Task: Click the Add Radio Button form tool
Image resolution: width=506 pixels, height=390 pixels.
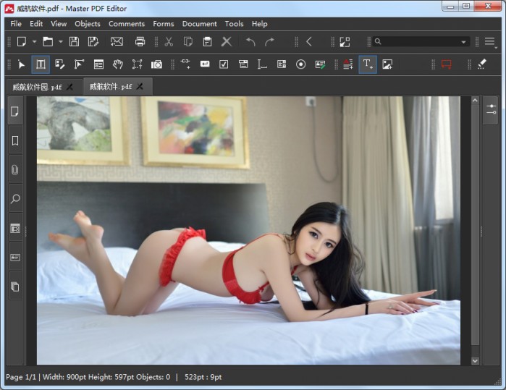Action: pyautogui.click(x=300, y=64)
